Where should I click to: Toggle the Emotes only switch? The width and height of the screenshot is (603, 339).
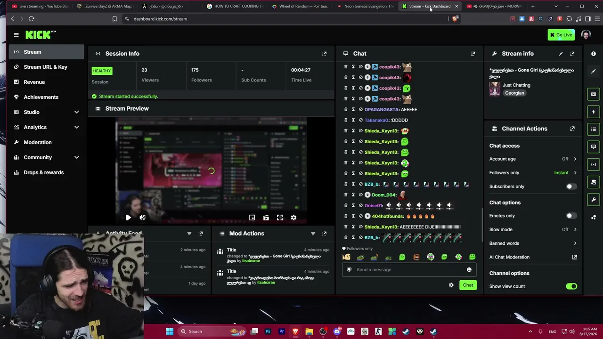[x=571, y=216]
